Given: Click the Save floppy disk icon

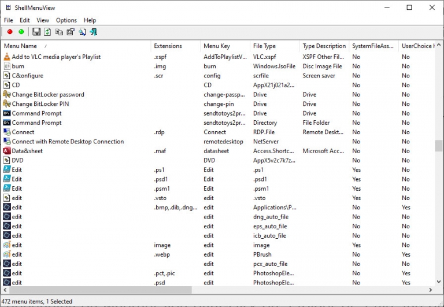Looking at the screenshot, I should click(x=37, y=32).
